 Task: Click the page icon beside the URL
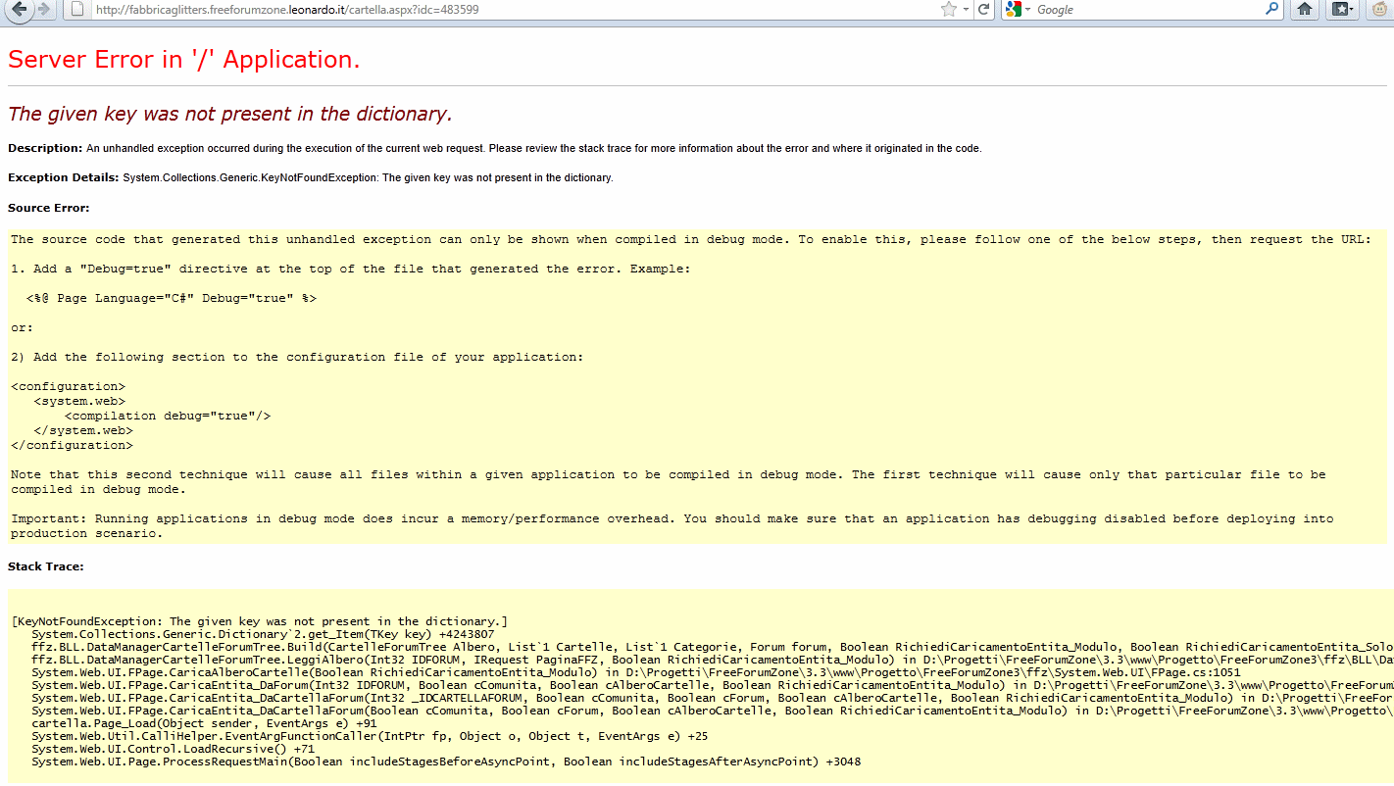coord(77,10)
